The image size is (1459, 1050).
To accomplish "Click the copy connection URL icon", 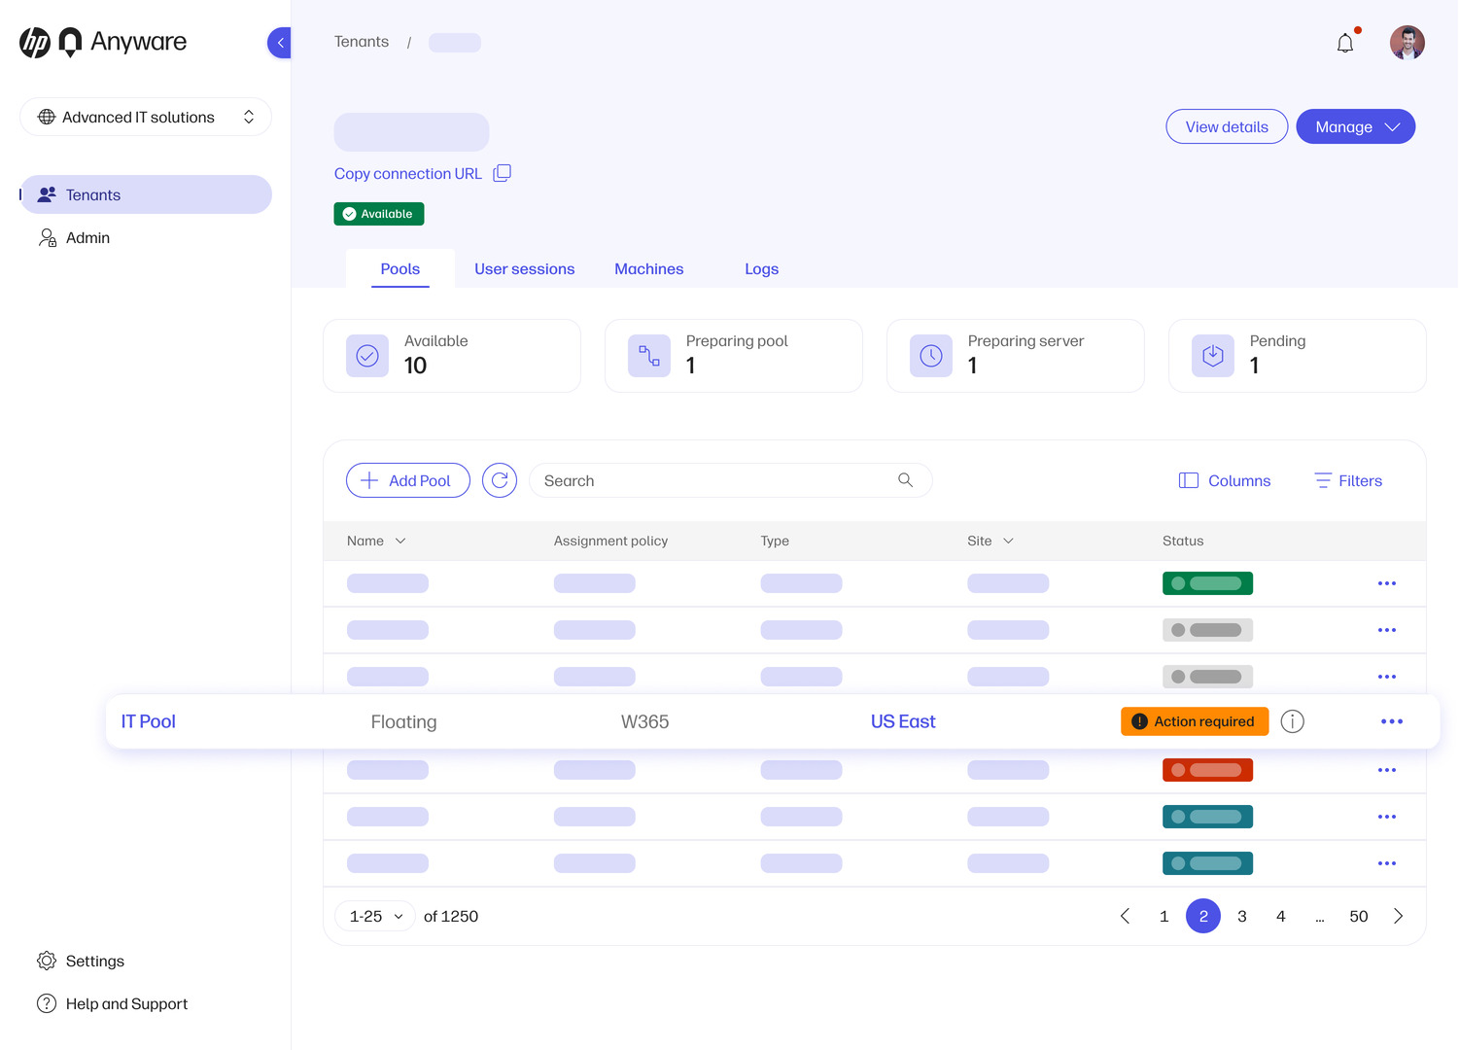I will click(502, 173).
